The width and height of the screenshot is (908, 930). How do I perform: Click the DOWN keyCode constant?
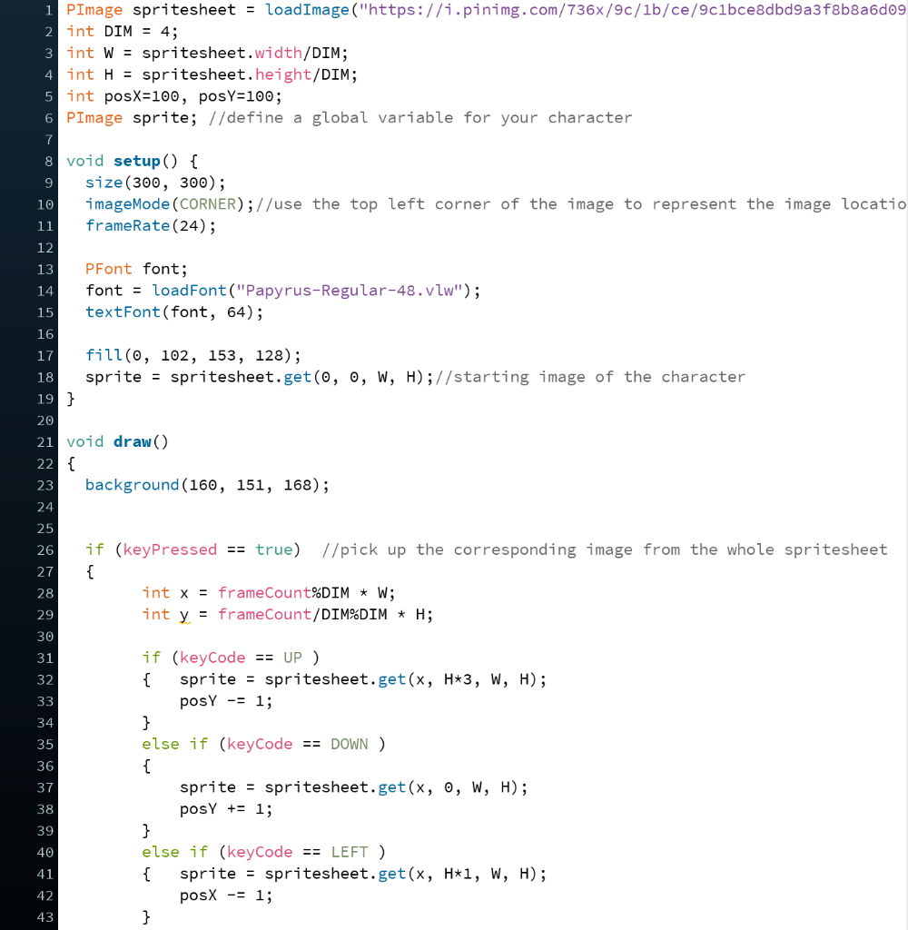pyautogui.click(x=349, y=744)
